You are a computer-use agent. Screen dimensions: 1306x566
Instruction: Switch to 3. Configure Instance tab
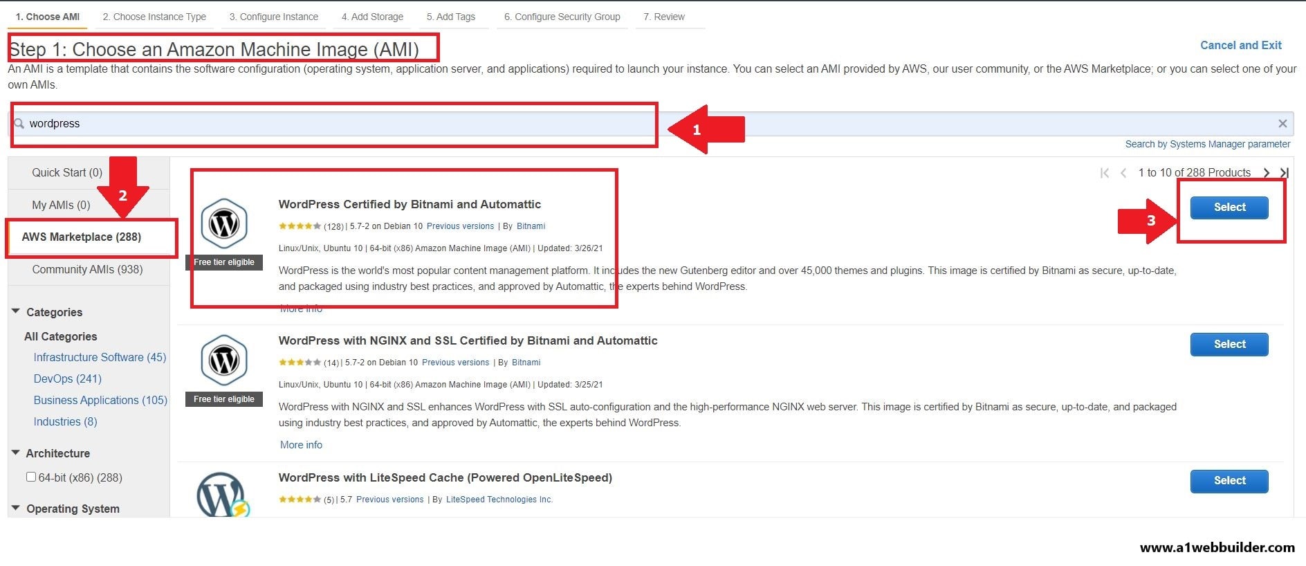click(274, 17)
